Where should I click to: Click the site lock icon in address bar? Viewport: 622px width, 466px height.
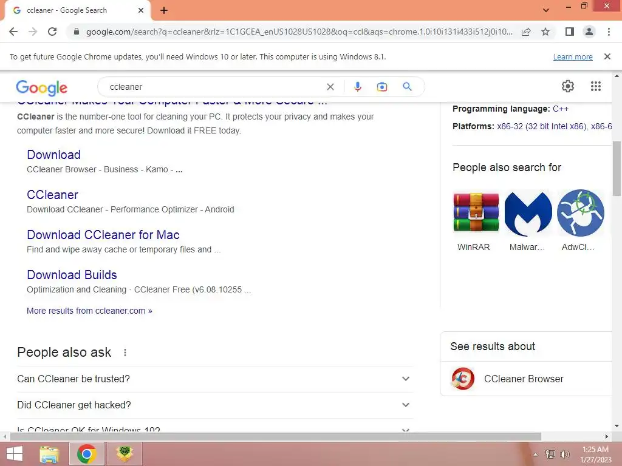[77, 32]
